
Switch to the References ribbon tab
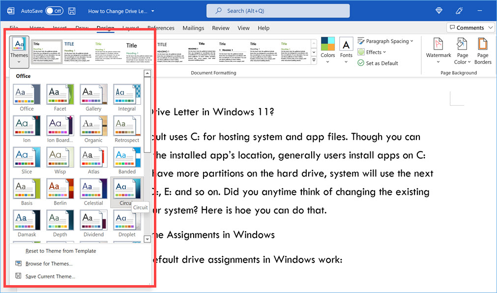[x=161, y=28]
